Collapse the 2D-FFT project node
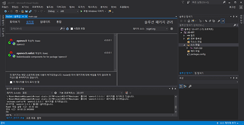The height and width of the screenshot is (125, 244). coord(181,33)
